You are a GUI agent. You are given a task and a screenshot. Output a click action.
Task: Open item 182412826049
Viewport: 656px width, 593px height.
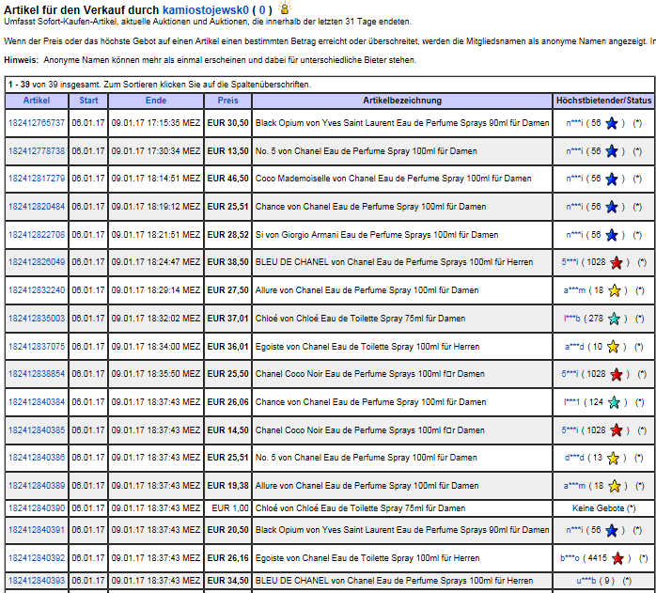click(37, 262)
